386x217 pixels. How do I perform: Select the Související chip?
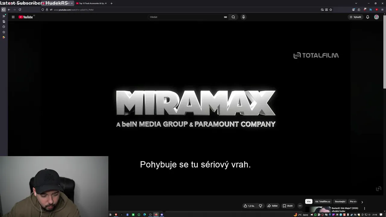click(x=340, y=202)
